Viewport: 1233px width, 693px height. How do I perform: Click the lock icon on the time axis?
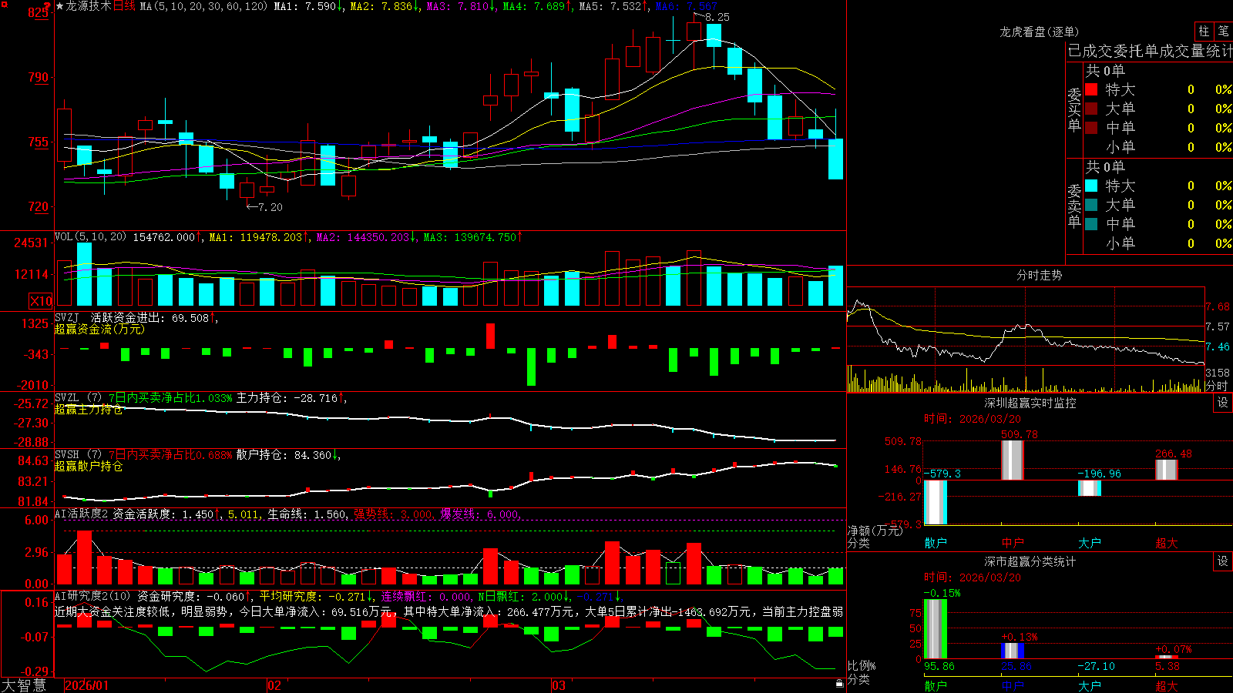839,683
